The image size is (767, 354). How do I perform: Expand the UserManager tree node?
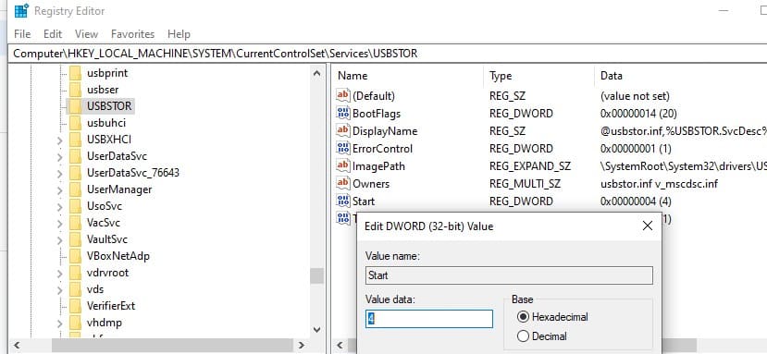(60, 190)
